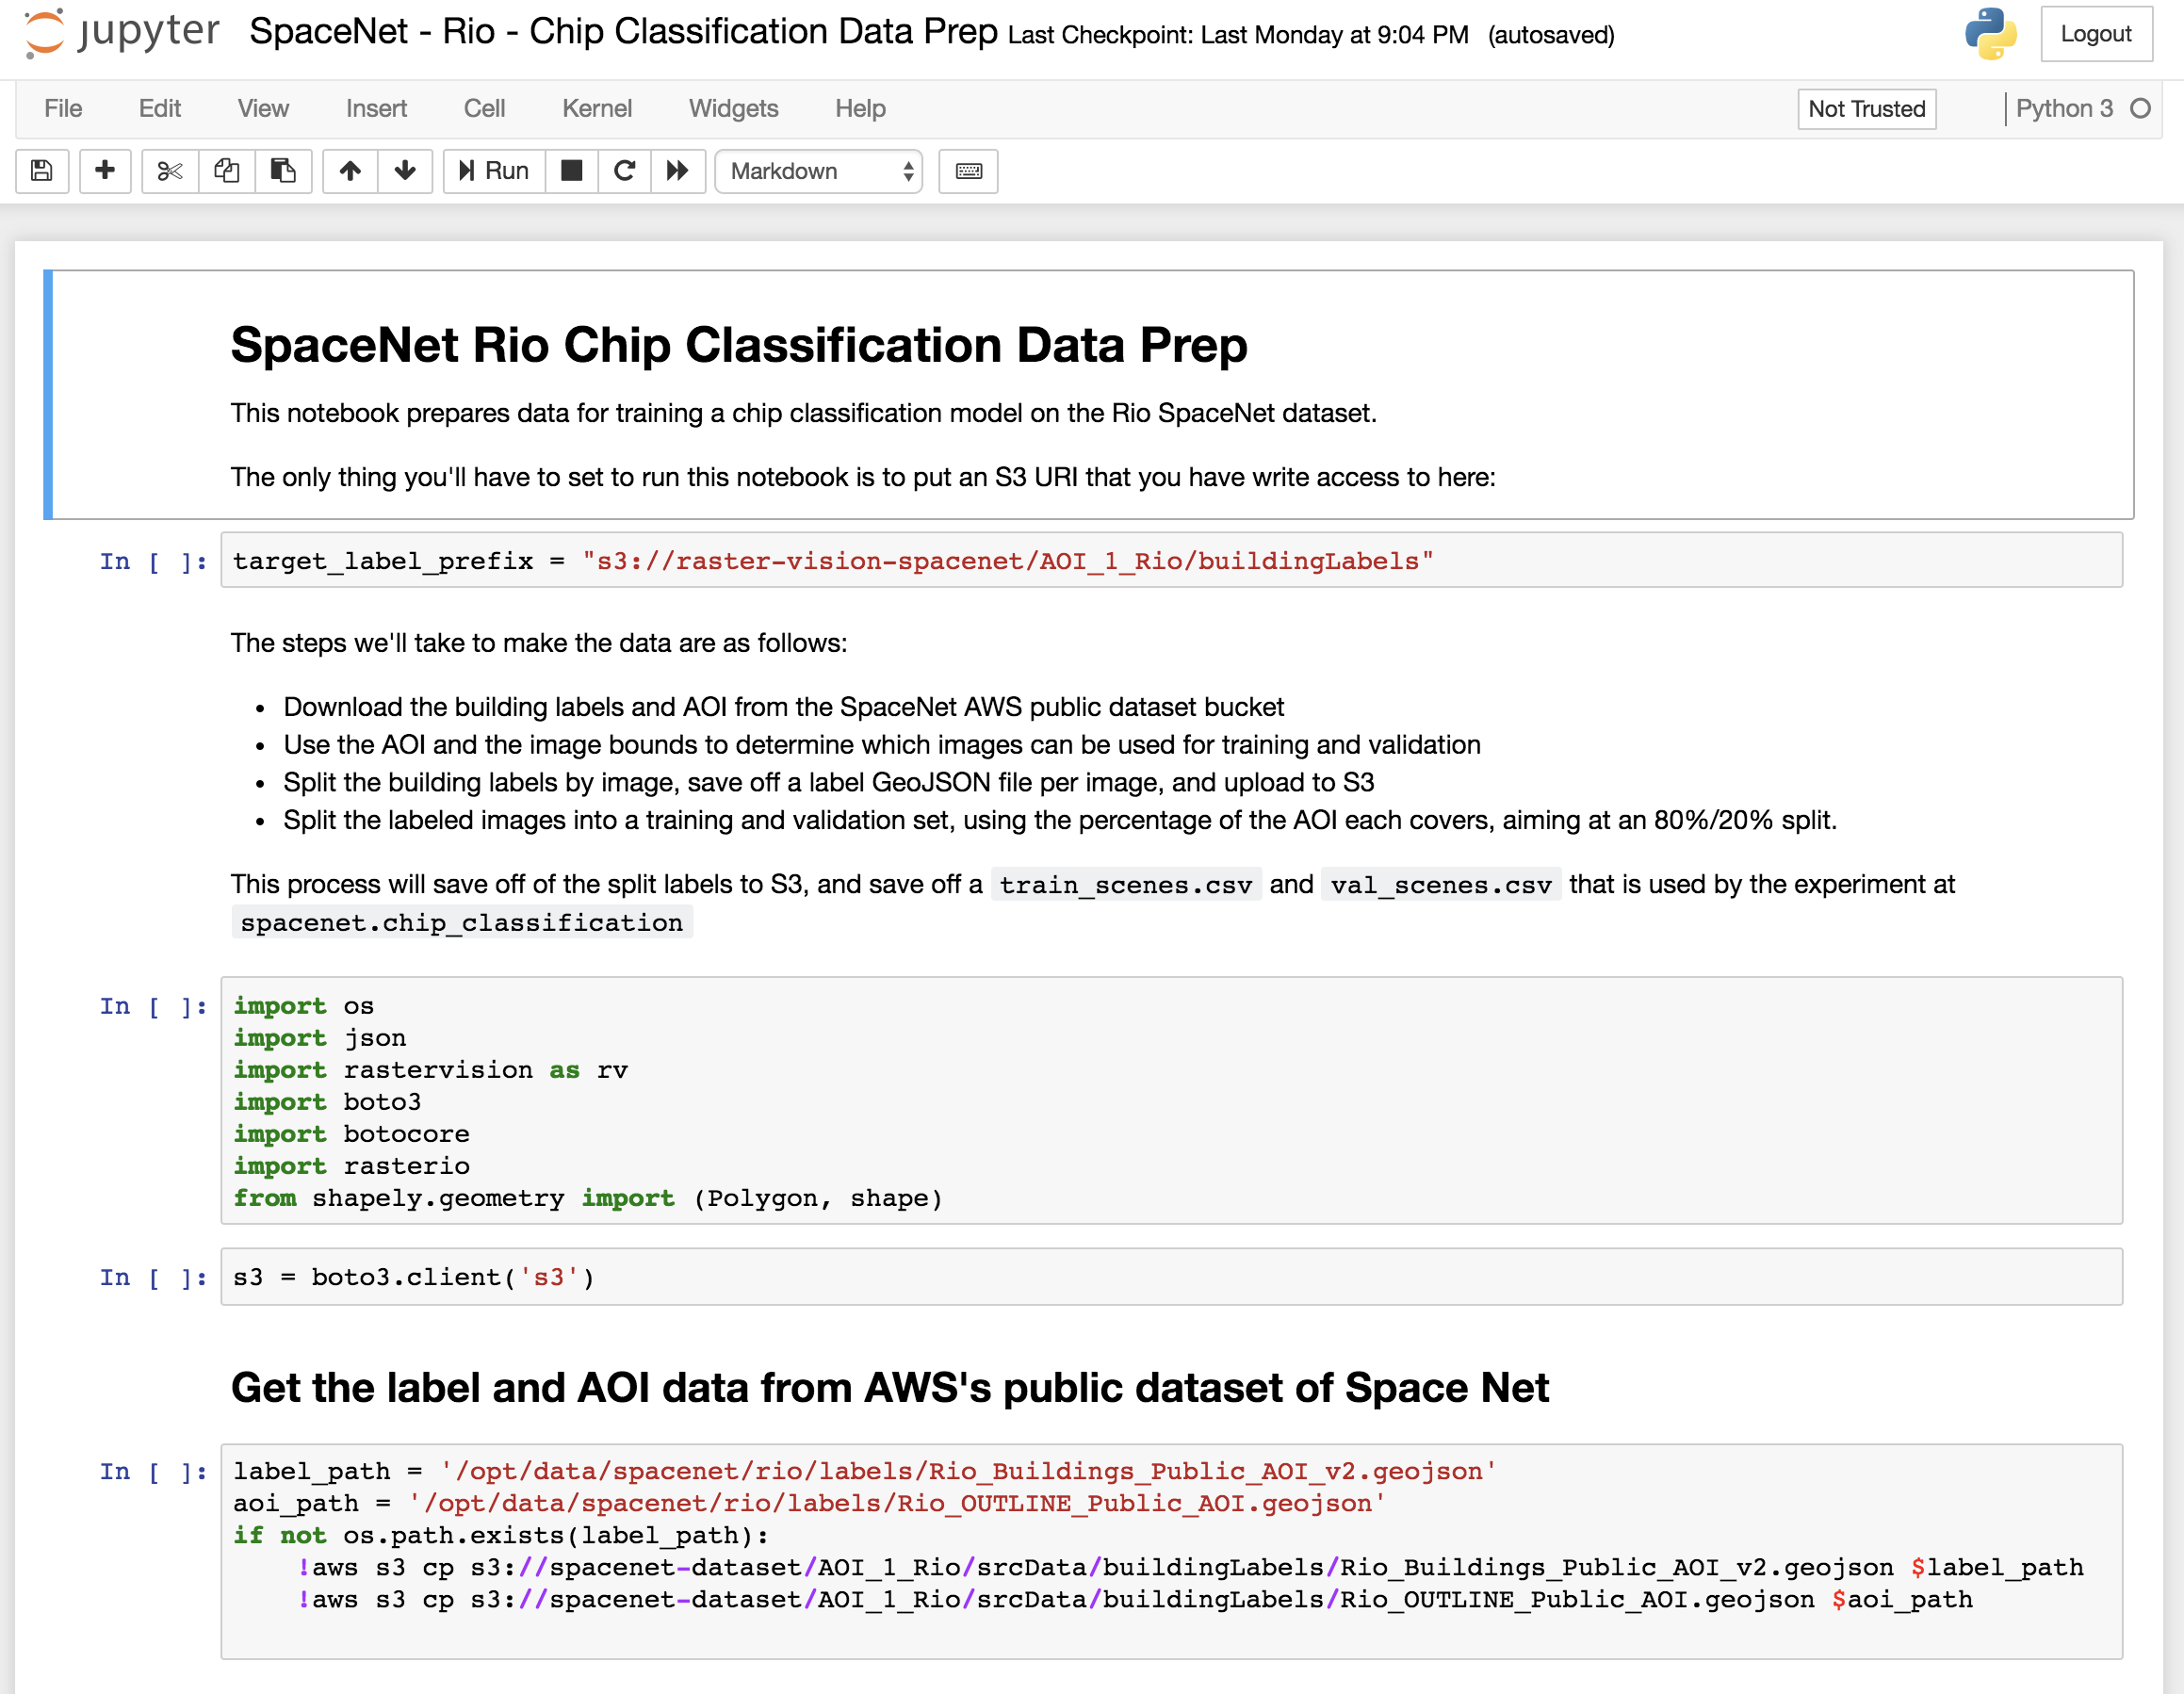This screenshot has width=2184, height=1694.
Task: Click the target_label_prefix input cell
Action: tap(1170, 563)
